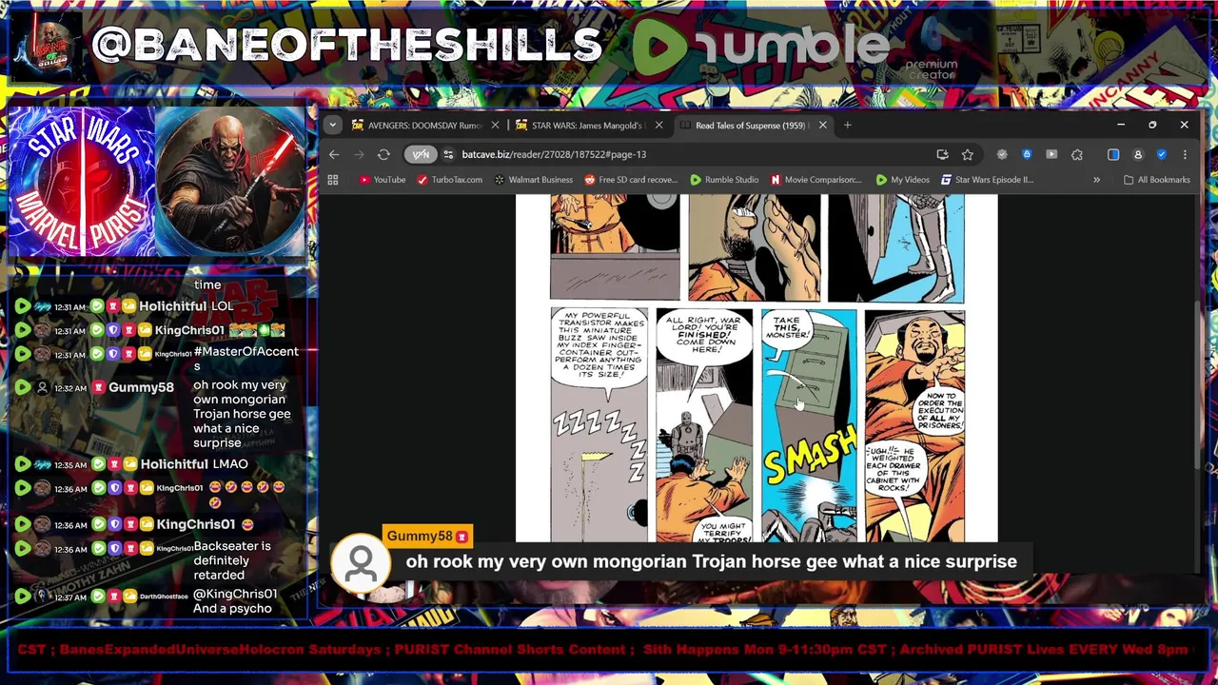Click the blue checkmark shield icon
This screenshot has width=1218, height=685.
point(1162,154)
